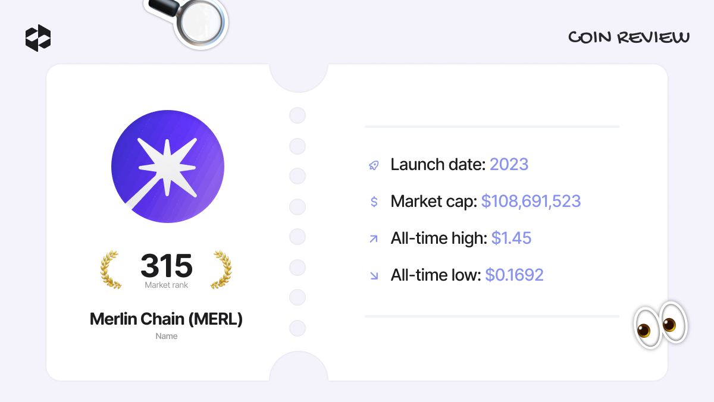Click the COIN REVIEW title text
The height and width of the screenshot is (402, 714).
629,37
